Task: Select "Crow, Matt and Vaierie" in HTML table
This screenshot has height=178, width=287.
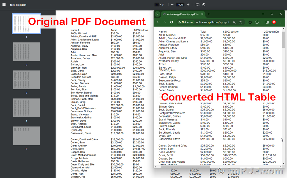Action: (x=172, y=162)
